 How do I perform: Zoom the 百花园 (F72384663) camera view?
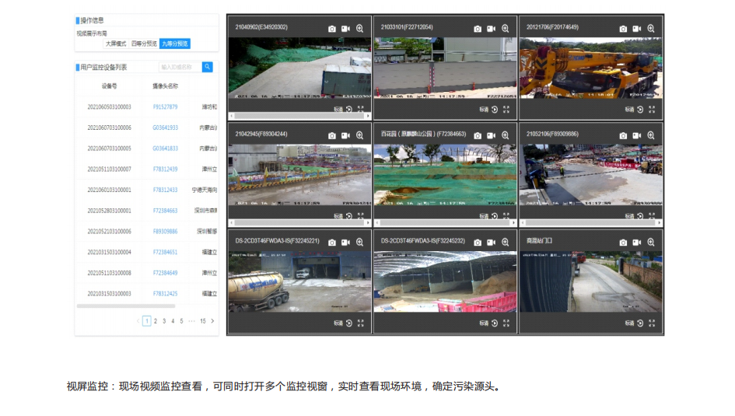point(505,135)
